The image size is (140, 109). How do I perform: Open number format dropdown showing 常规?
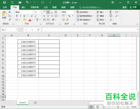[x=73, y=12]
